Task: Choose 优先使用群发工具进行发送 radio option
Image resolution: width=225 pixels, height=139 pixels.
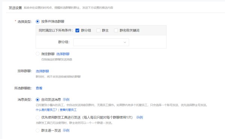Action: (37, 118)
